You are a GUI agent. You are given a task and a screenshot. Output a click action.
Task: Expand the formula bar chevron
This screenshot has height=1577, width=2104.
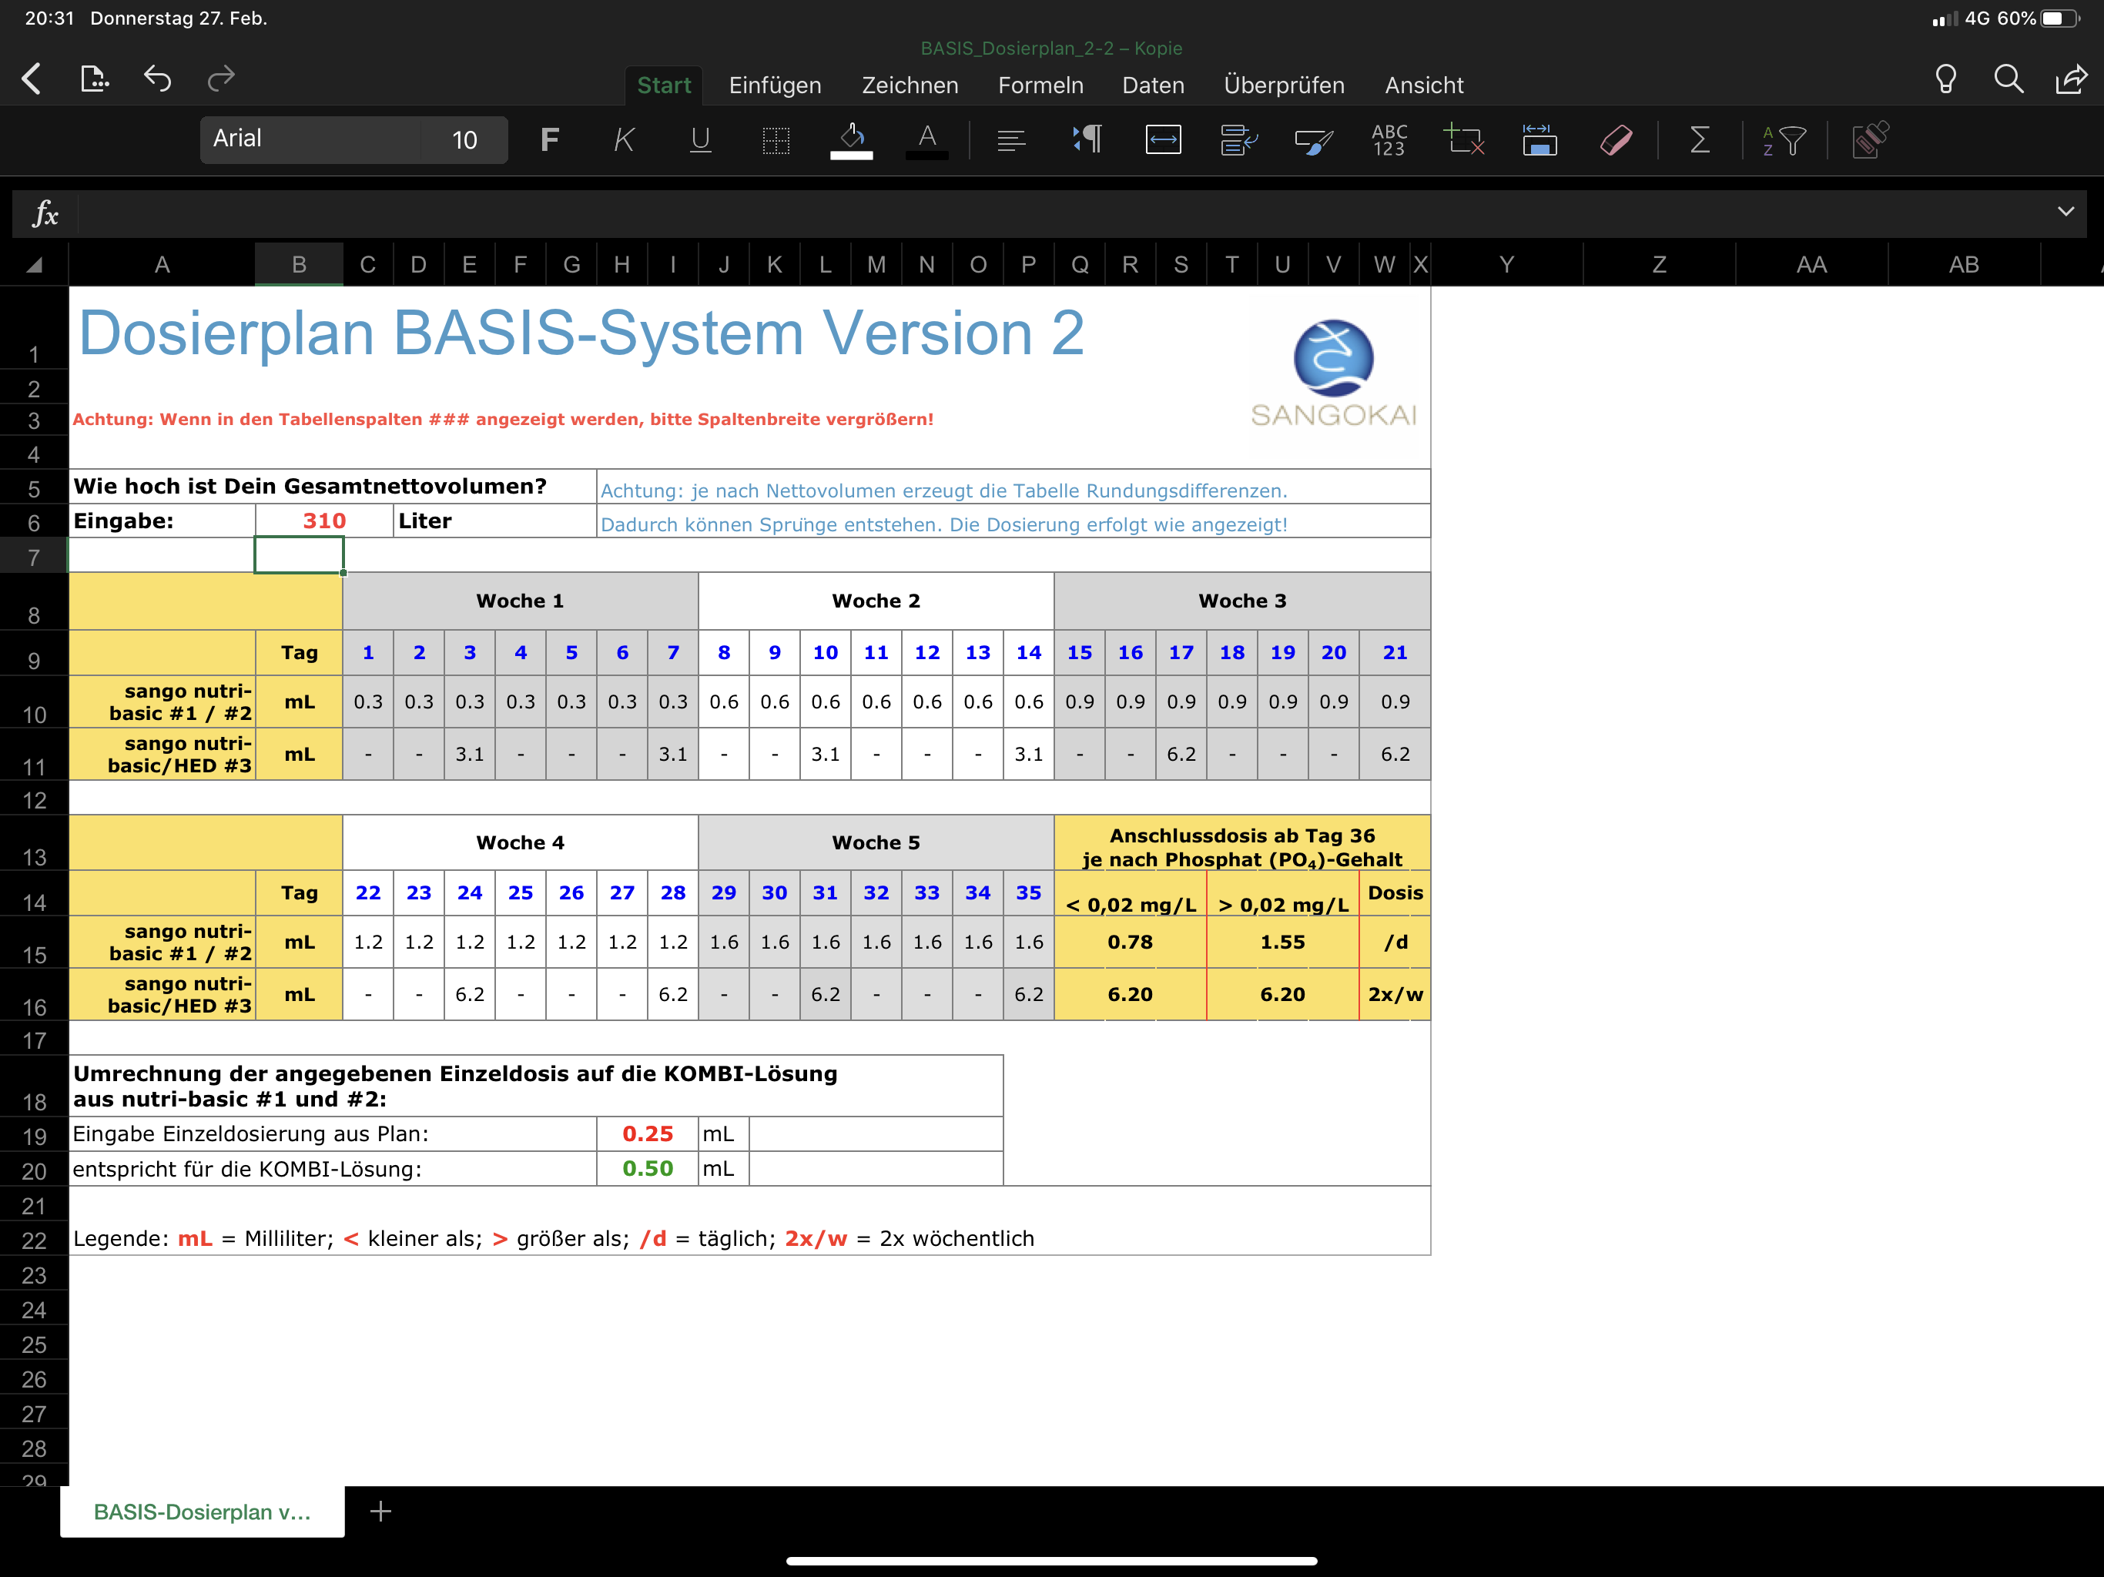click(2065, 211)
